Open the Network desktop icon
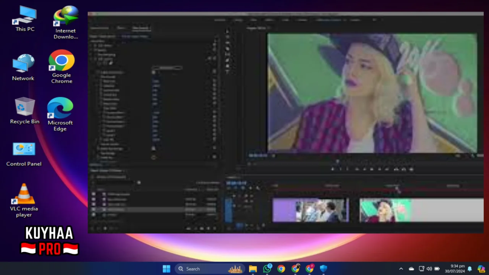This screenshot has width=489, height=275. 23,67
